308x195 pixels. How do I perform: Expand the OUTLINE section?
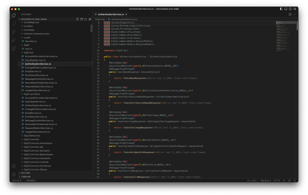tap(25, 173)
